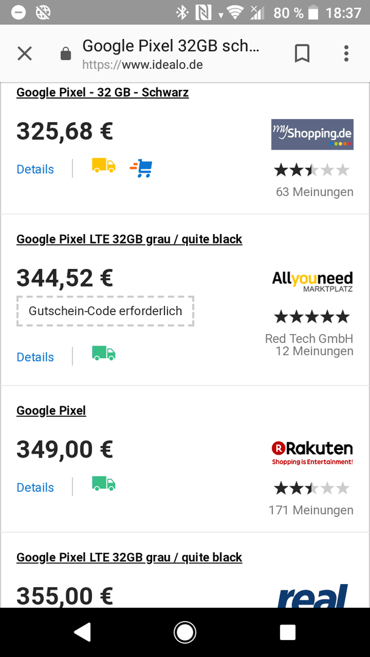Tap the Gutschein-Code erforderlich box
370x657 pixels.
tap(105, 311)
